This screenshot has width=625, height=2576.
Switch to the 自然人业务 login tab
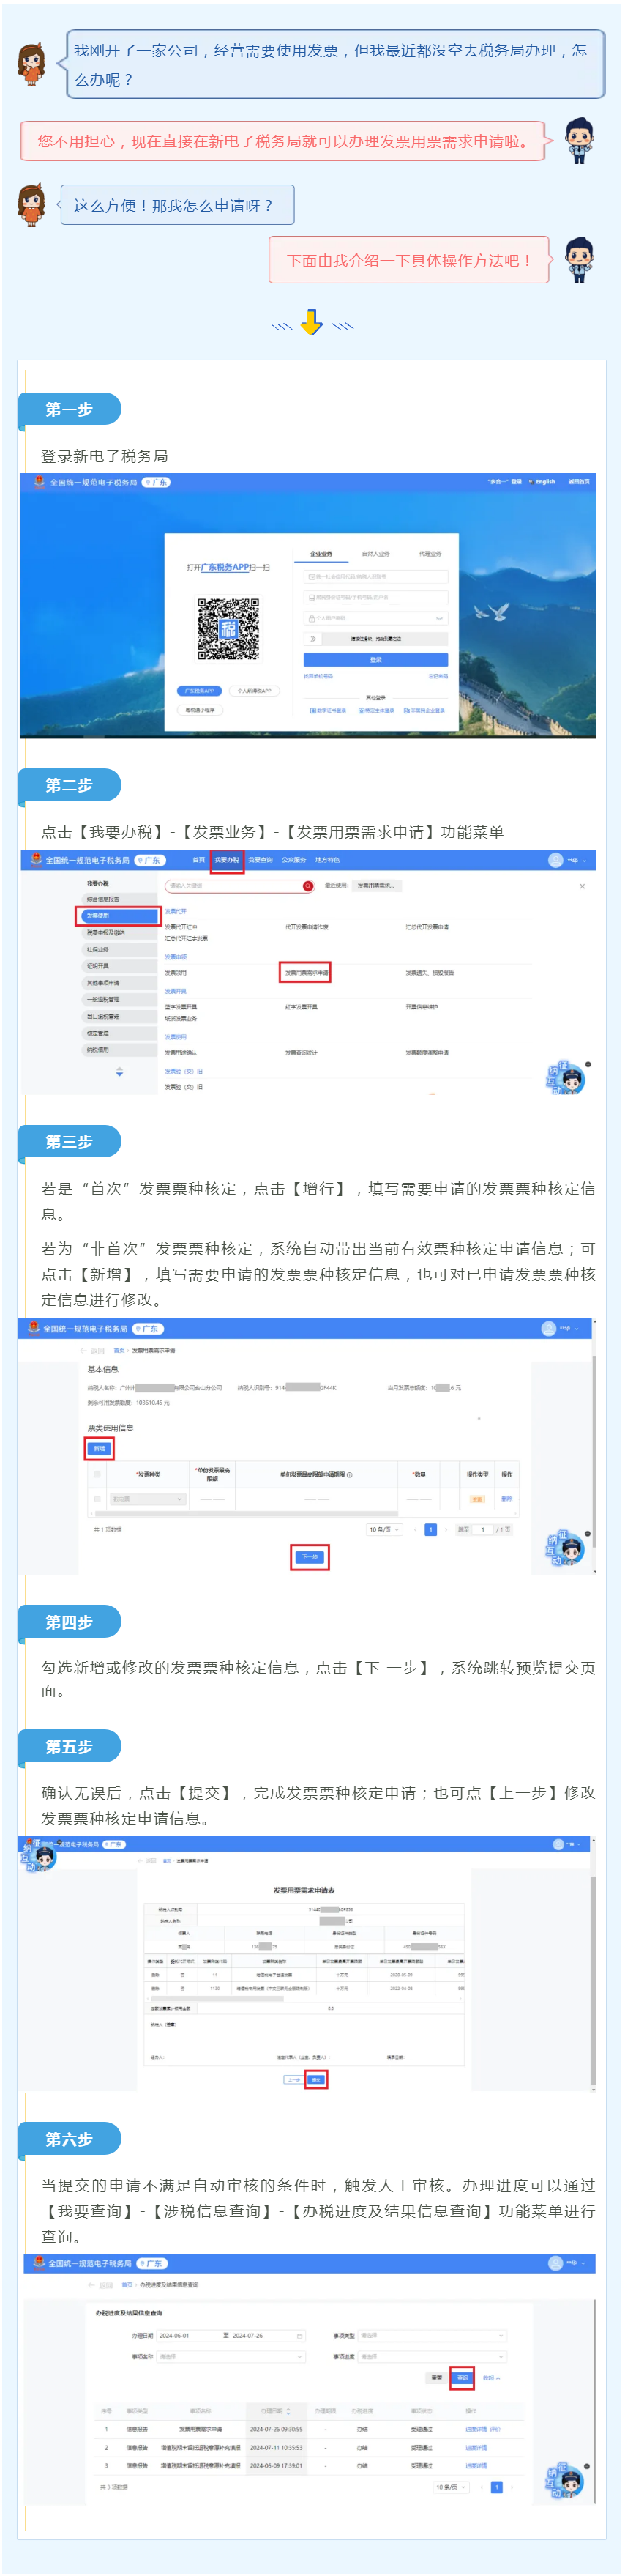coord(375,553)
